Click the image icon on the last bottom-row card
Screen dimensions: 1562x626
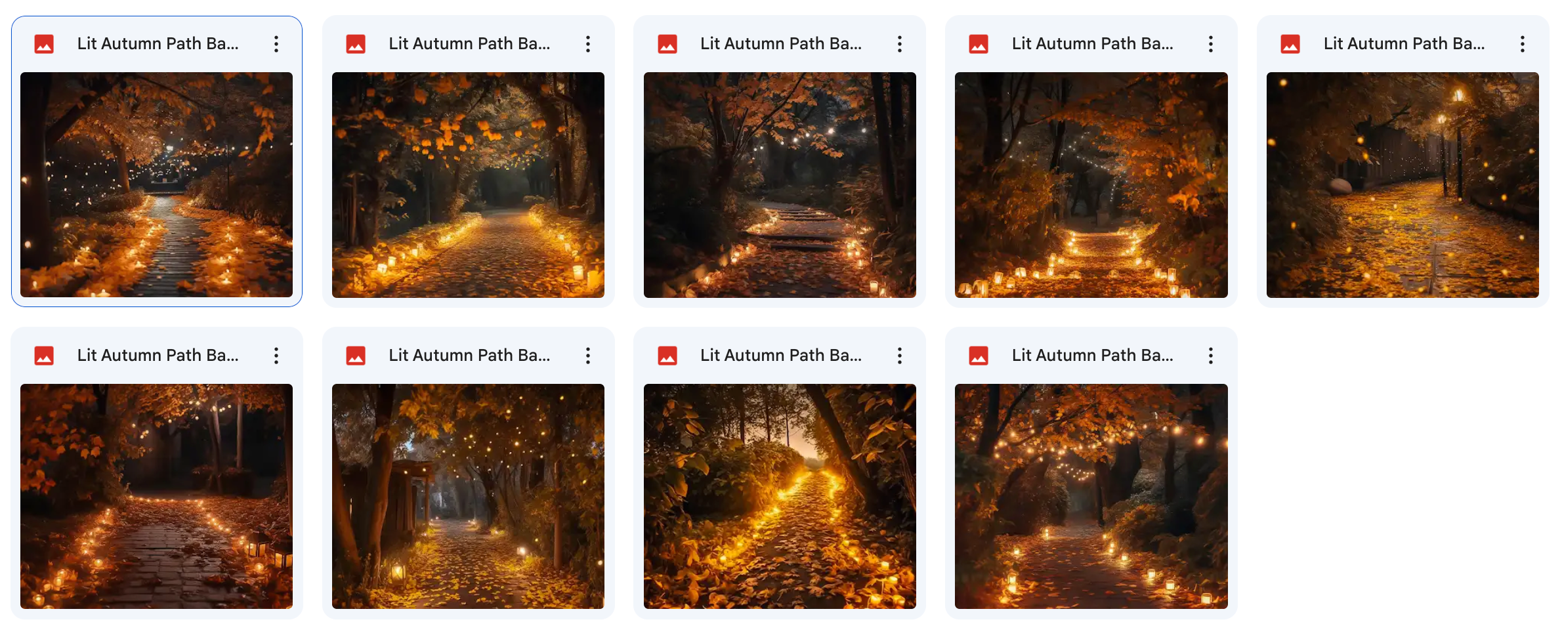[979, 355]
